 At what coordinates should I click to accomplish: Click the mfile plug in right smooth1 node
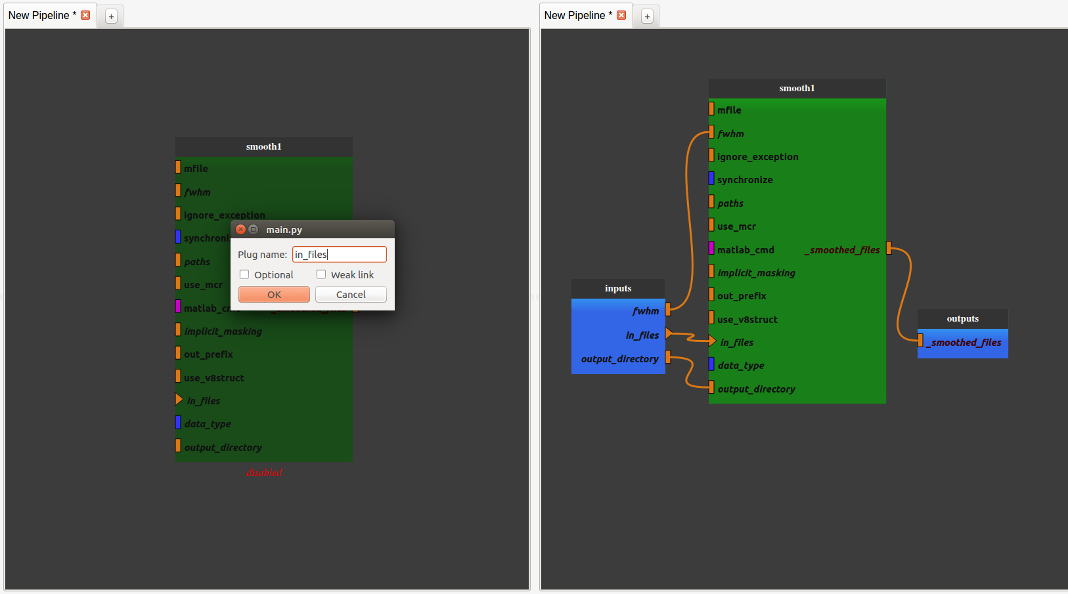pos(711,108)
